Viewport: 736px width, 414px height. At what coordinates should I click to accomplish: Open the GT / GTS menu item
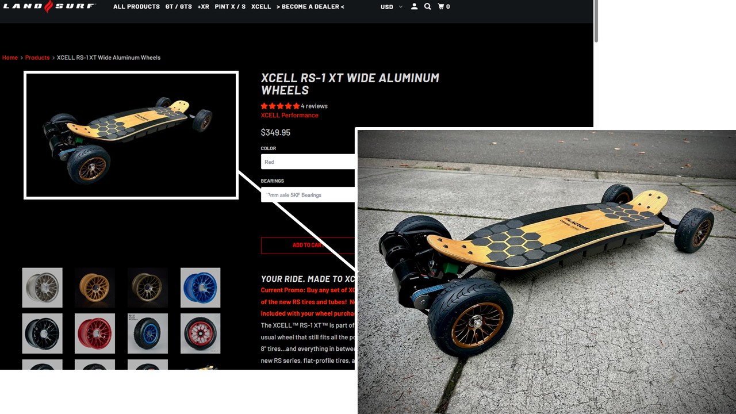tap(179, 7)
